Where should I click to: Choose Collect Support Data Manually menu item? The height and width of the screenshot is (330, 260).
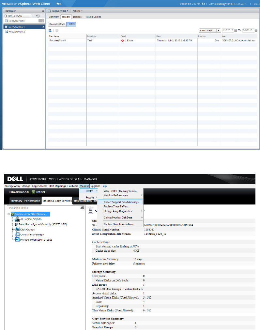pos(121,202)
